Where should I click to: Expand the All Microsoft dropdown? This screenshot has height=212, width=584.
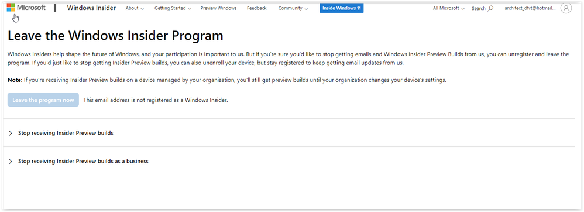coord(448,8)
